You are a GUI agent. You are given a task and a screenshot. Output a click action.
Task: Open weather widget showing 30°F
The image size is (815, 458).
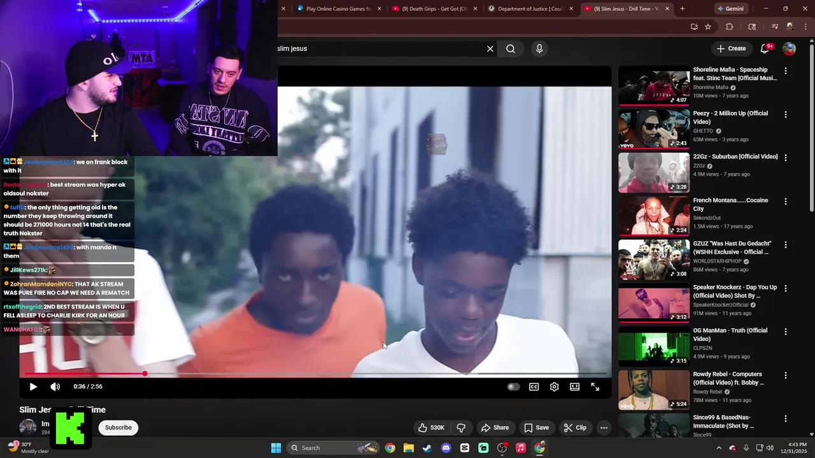tap(28, 448)
